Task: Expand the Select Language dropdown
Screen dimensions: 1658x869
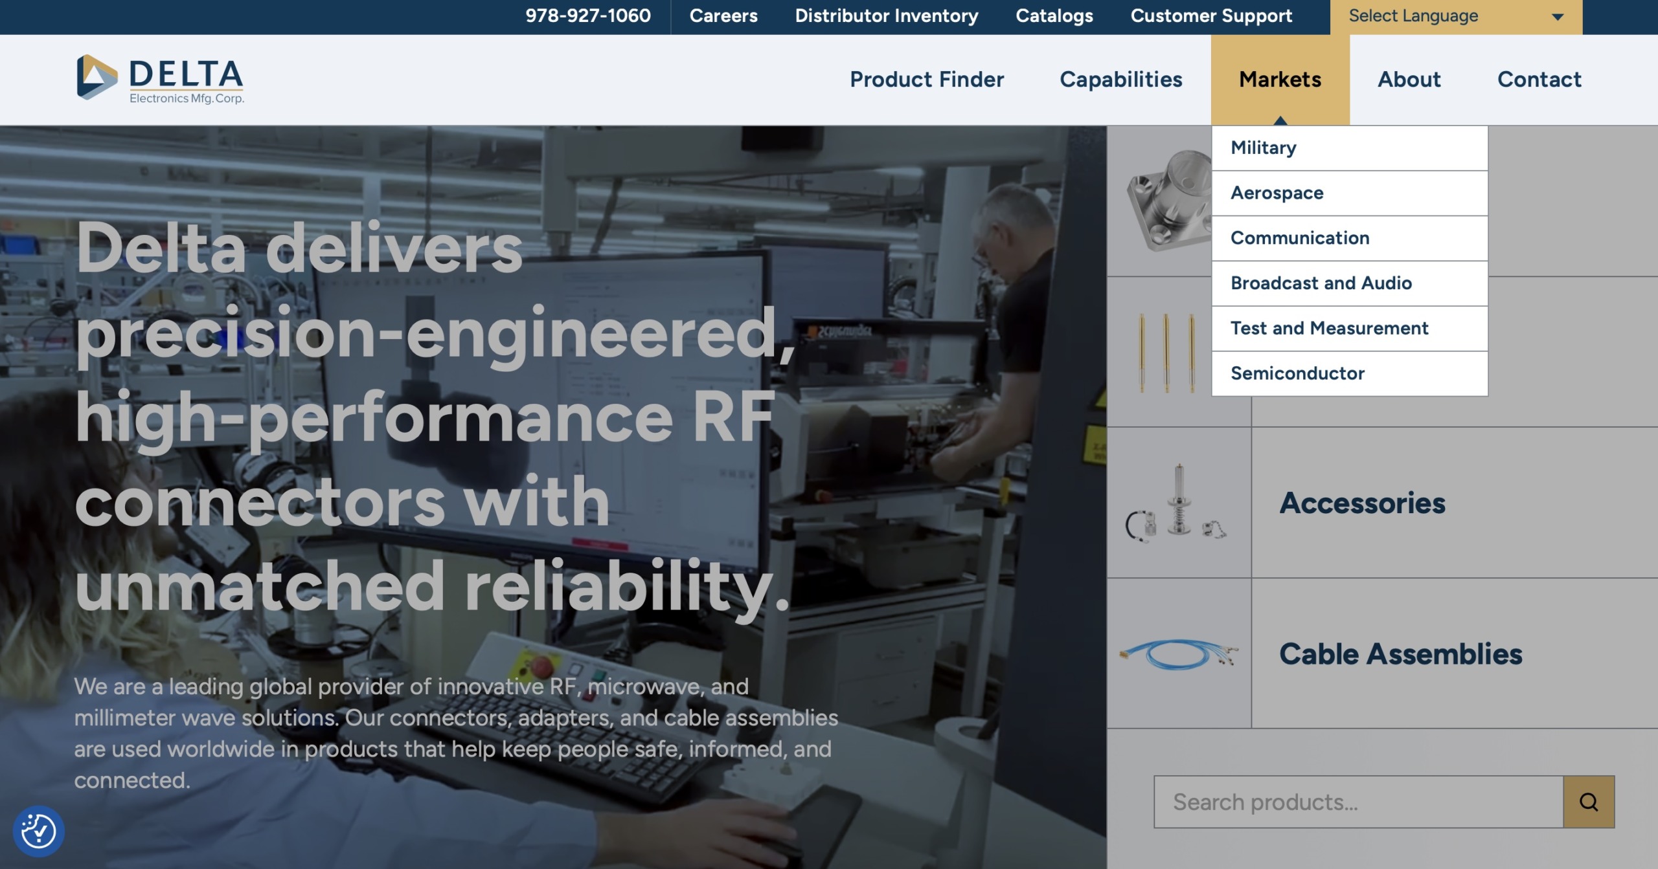Action: [1455, 16]
